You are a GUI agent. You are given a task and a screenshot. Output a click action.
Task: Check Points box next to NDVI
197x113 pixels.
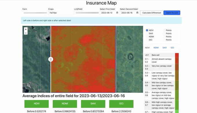[x=164, y=30]
